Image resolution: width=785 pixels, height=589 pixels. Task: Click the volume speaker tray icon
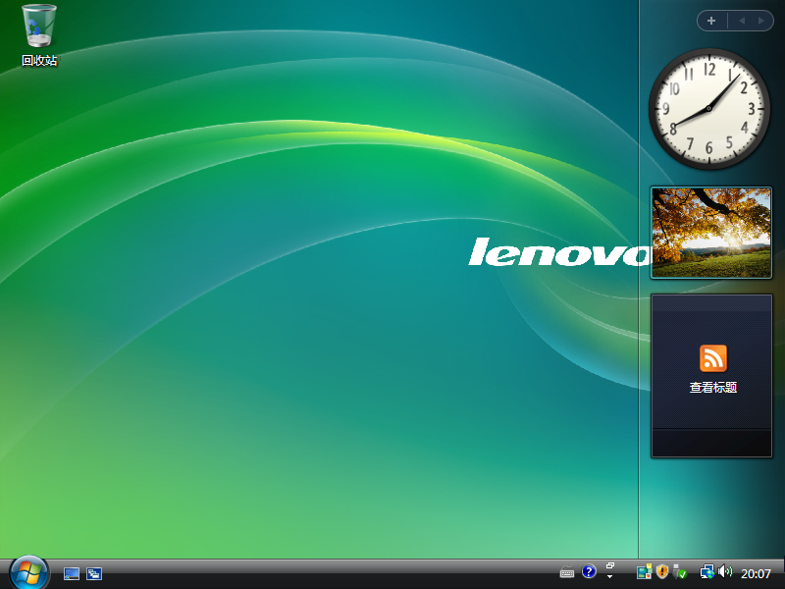(725, 571)
